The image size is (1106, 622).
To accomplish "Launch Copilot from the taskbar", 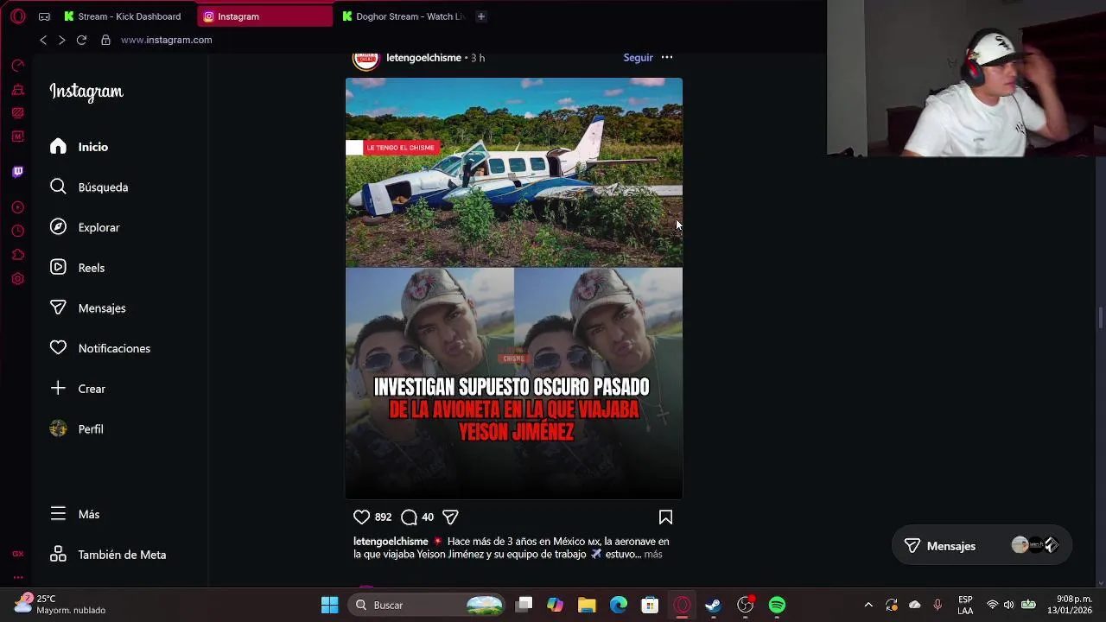I will pyautogui.click(x=555, y=605).
